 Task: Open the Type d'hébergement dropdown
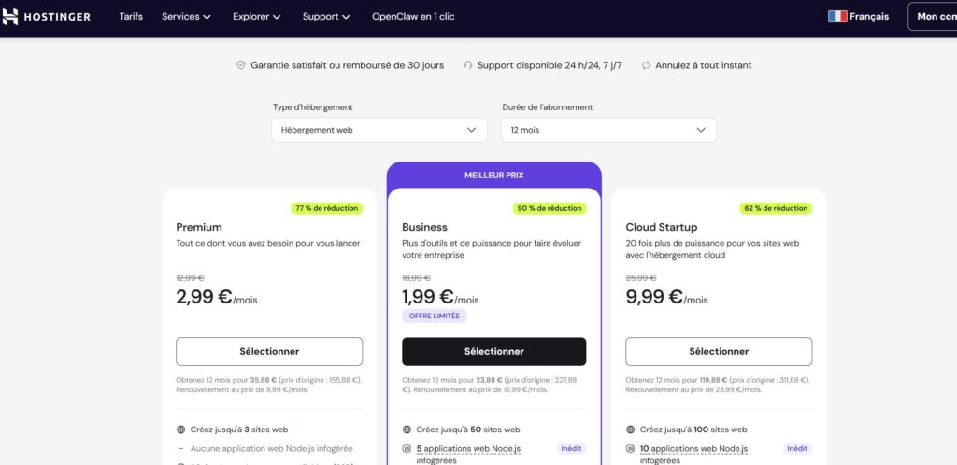(379, 130)
